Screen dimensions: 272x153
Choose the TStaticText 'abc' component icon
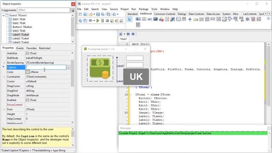(150, 19)
